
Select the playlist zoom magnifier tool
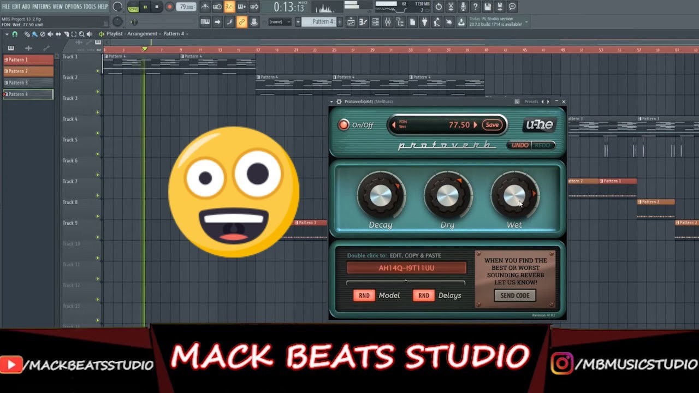[x=81, y=34]
